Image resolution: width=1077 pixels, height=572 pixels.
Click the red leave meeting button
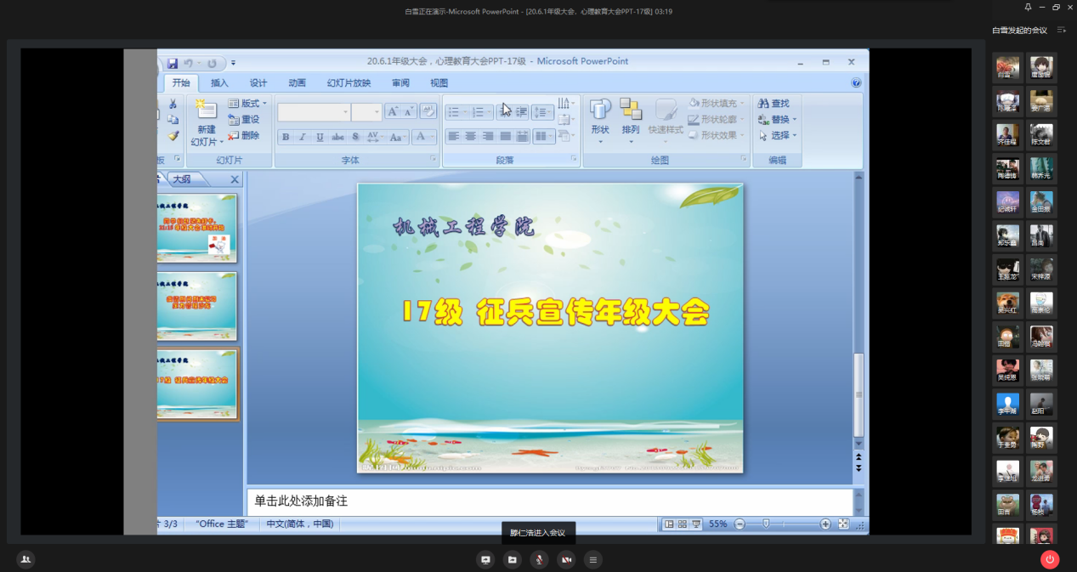(1050, 559)
